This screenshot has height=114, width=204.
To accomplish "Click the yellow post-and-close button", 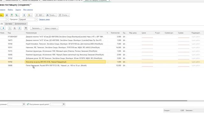I will click(x=2, y=15).
